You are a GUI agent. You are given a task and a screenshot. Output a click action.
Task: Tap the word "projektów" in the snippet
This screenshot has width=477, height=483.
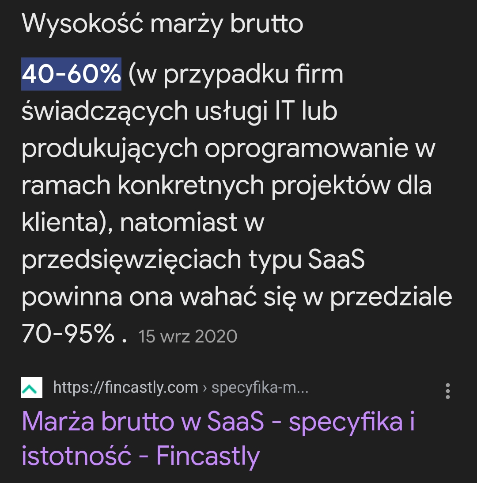coord(330,186)
